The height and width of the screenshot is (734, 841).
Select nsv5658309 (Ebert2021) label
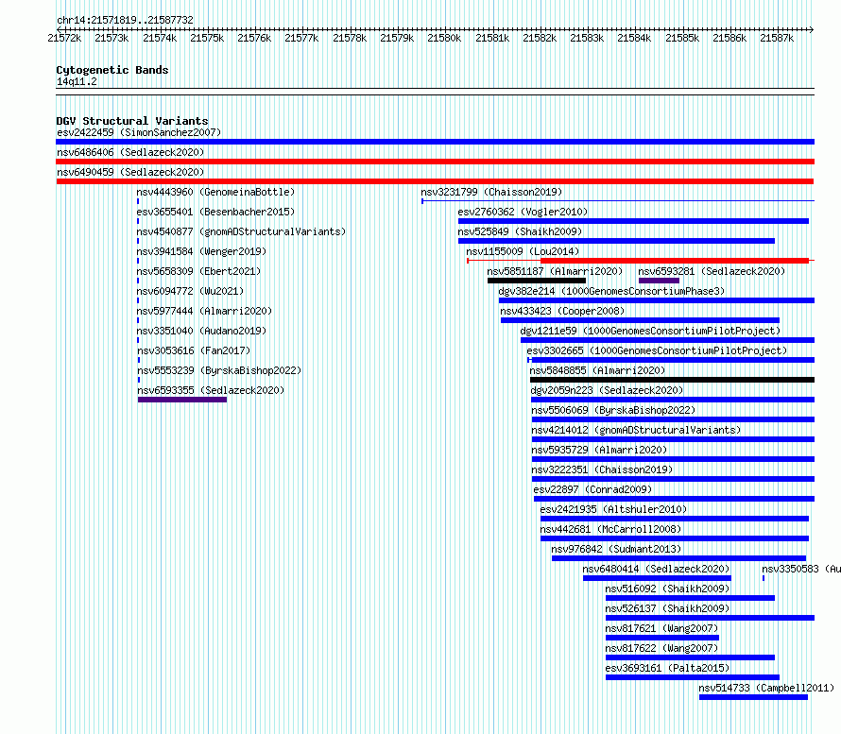(198, 271)
